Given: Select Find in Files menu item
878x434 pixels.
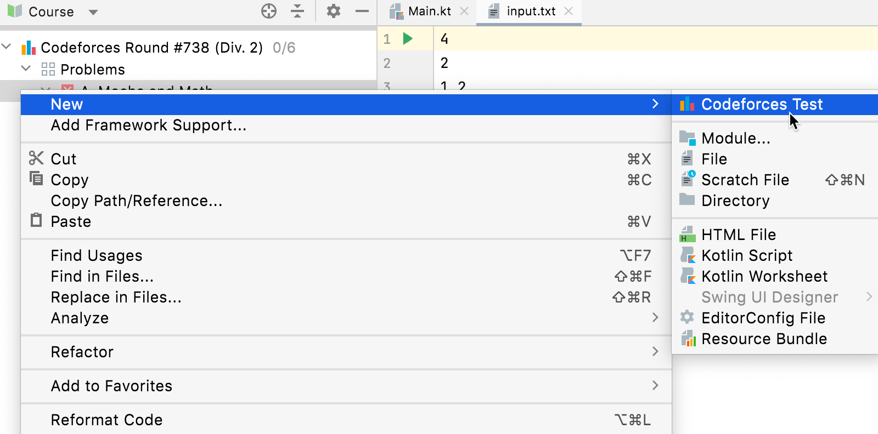Looking at the screenshot, I should (x=102, y=276).
